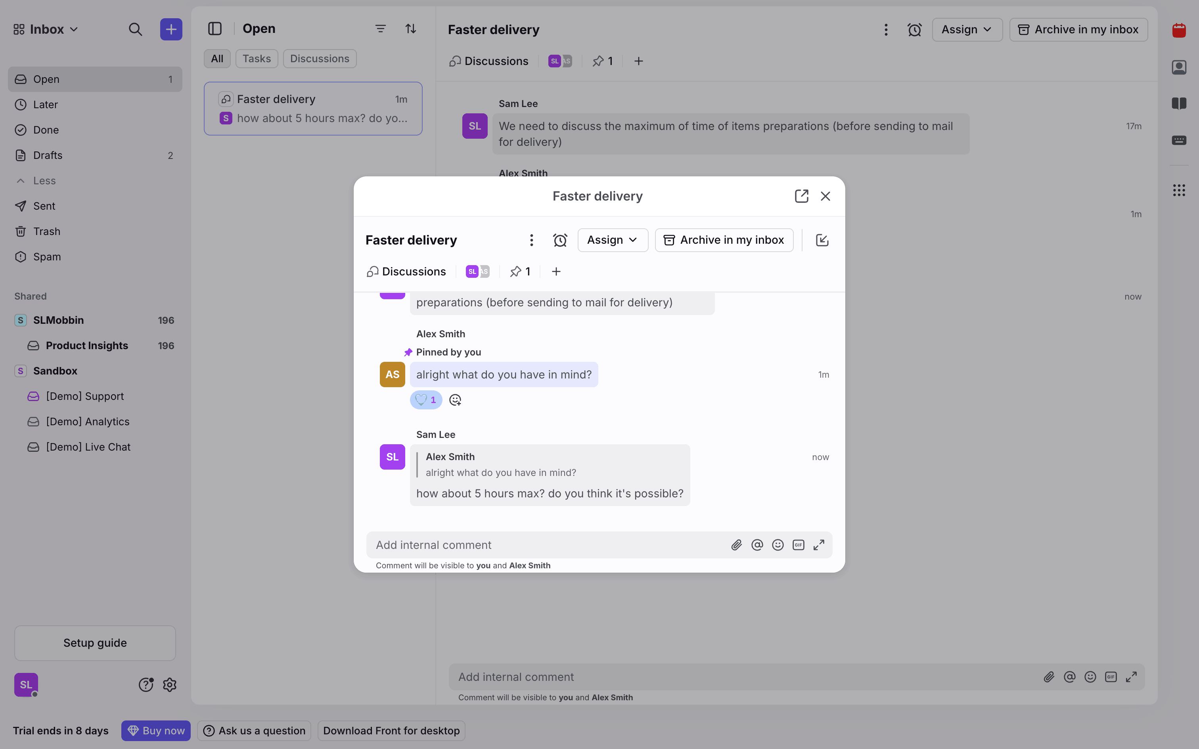Click Buy now button
Viewport: 1199px width, 749px height.
155,731
